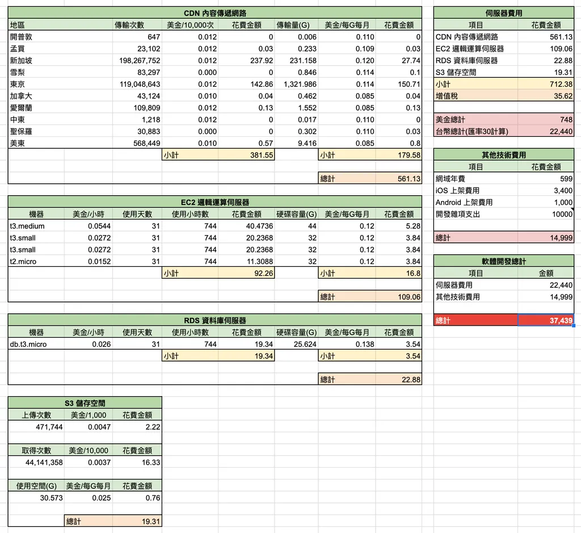This screenshot has width=581, height=533.
Task: Select the 軟體開發總計 table title
Action: click(504, 261)
